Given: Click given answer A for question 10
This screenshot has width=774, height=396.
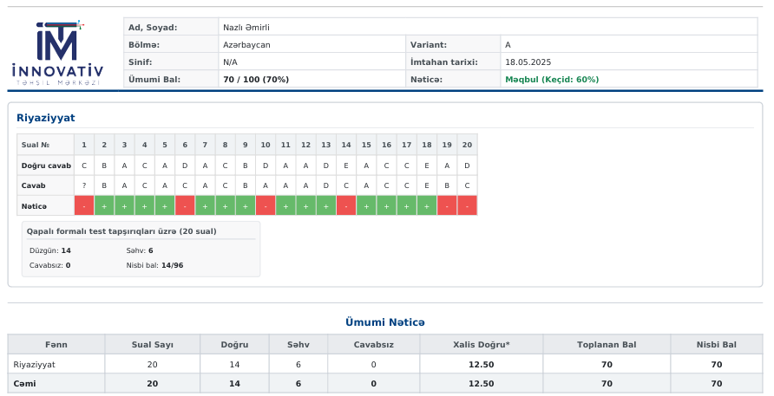Looking at the screenshot, I should (266, 185).
